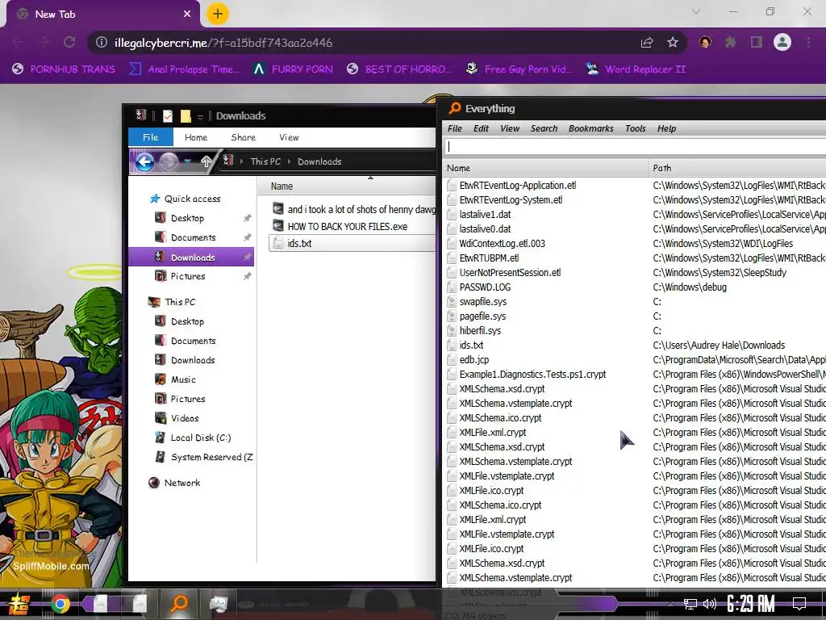This screenshot has width=826, height=620.
Task: Select PASSWD.LOG in Everything results
Action: pyautogui.click(x=485, y=287)
